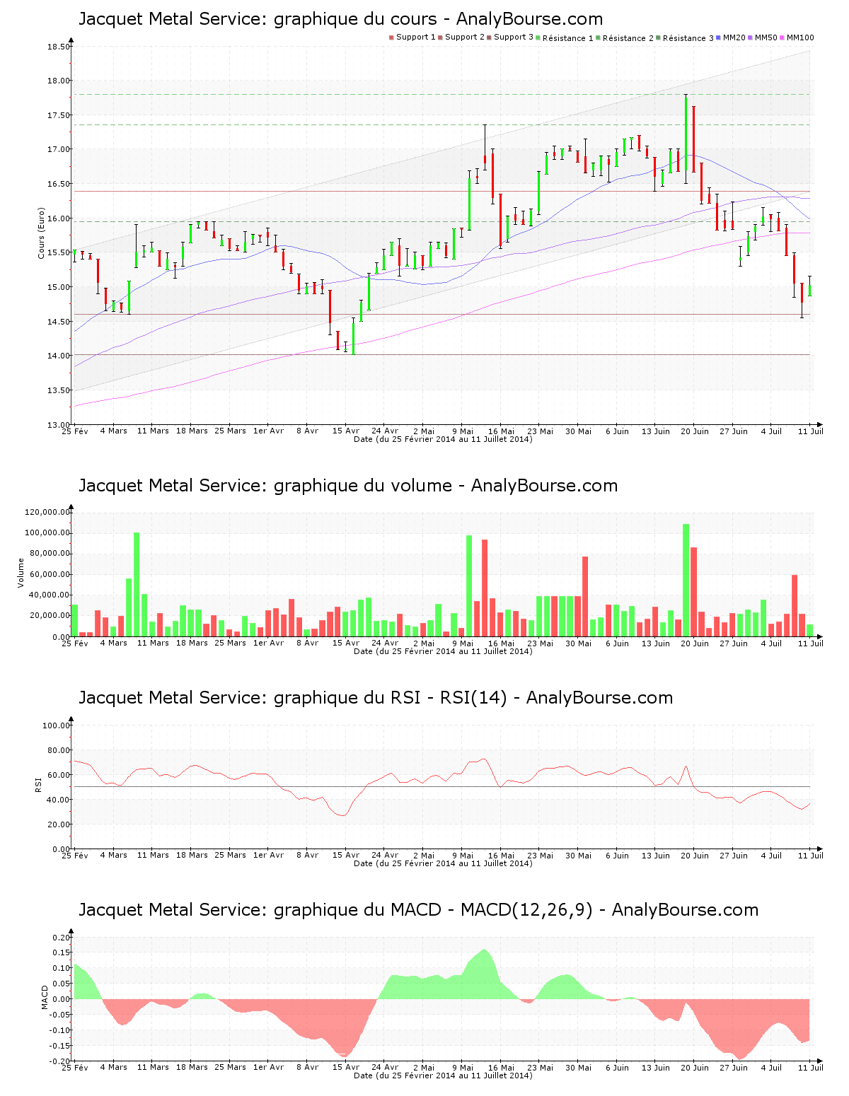Select the 'Support 2' legend label
Viewport: 849px width, 1096px height.
(465, 37)
